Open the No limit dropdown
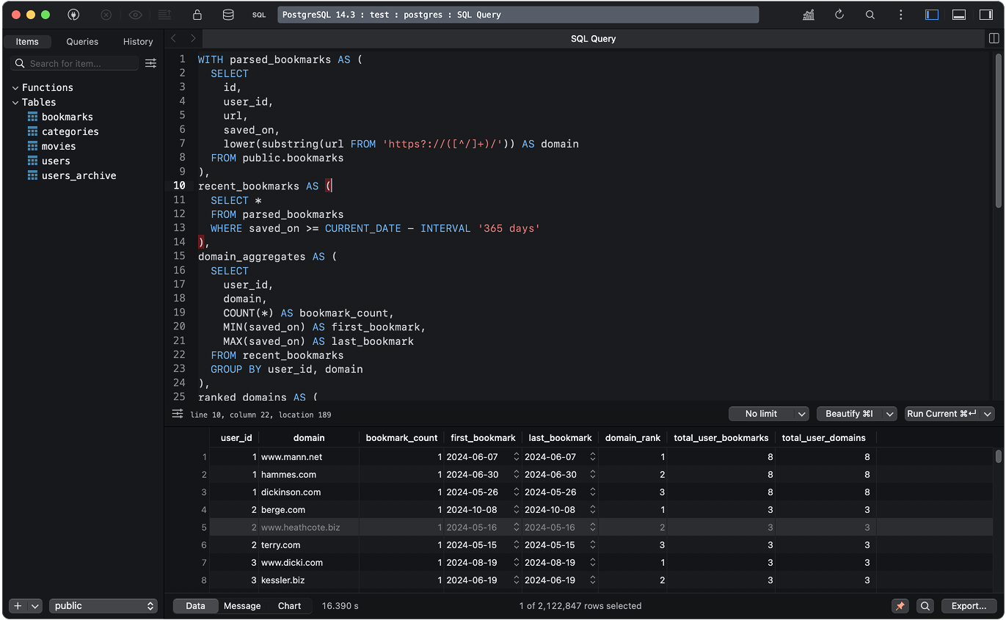Screen dimensions: 1006x620 pos(768,414)
